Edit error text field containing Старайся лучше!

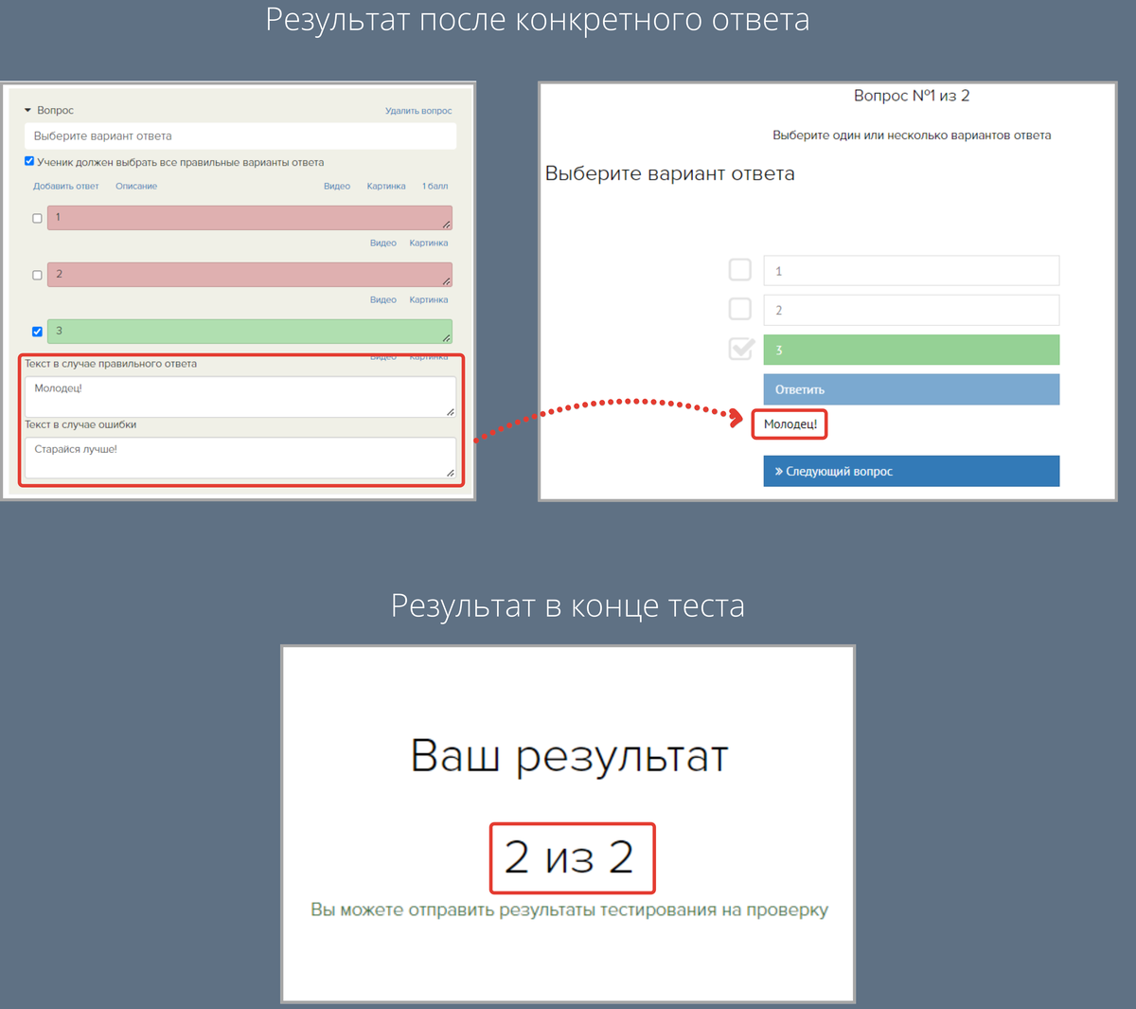240,458
